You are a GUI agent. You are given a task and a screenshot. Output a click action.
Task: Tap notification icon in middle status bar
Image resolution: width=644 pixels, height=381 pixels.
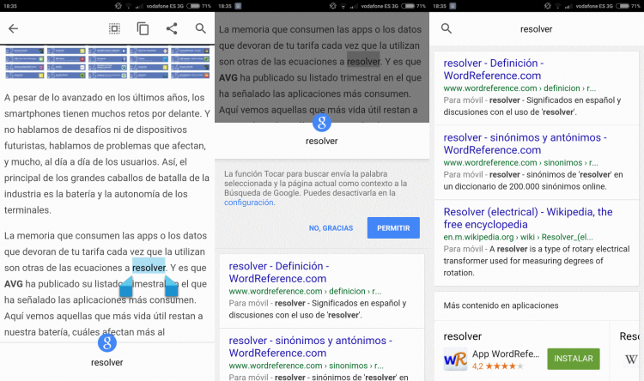[x=238, y=6]
